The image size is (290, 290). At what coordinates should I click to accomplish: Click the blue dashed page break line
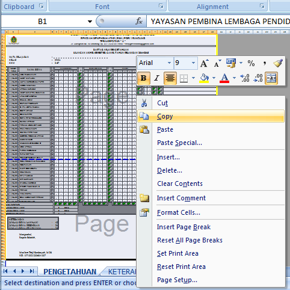click(71, 159)
